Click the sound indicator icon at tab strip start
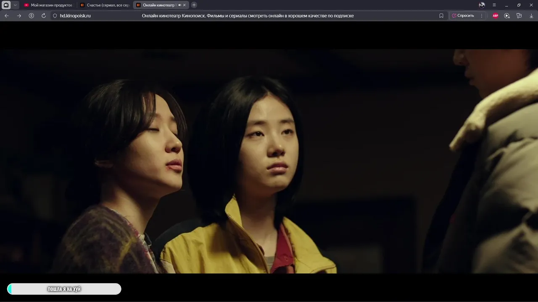The image size is (538, 302). point(6,5)
